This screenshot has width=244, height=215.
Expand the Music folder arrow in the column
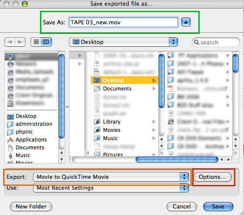154,138
